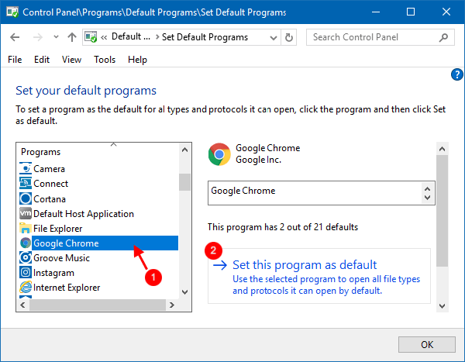The height and width of the screenshot is (362, 465).
Task: Click the Back navigation arrow
Action: [x=15, y=37]
